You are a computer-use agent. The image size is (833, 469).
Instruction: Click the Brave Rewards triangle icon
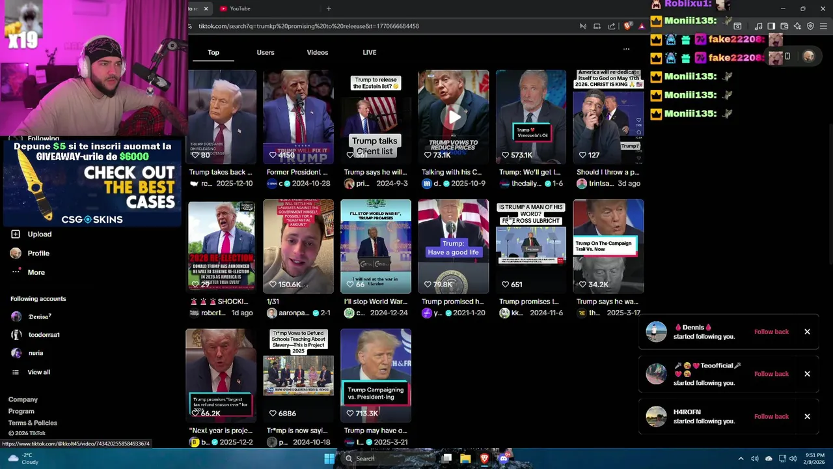pos(642,26)
